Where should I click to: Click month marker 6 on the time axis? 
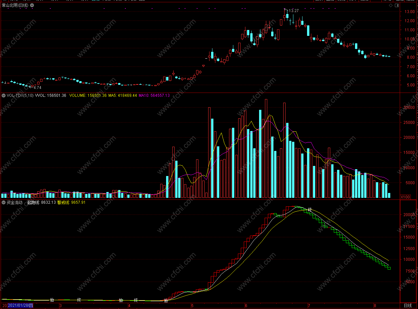coord(246,306)
